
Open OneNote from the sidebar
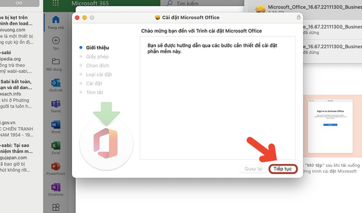click(56, 189)
